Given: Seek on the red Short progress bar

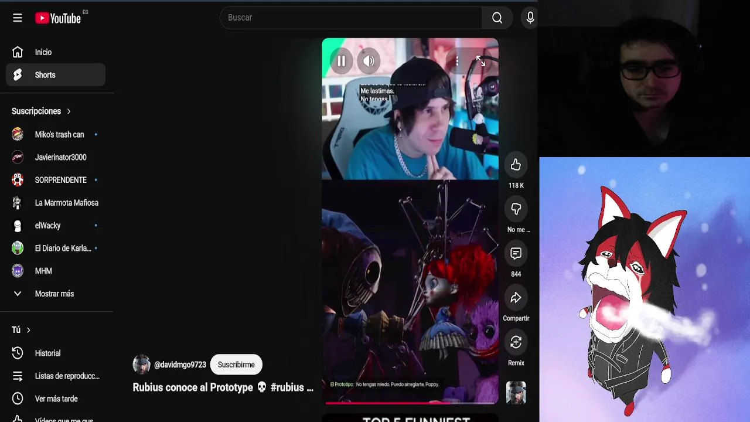Looking at the screenshot, I should coord(410,403).
